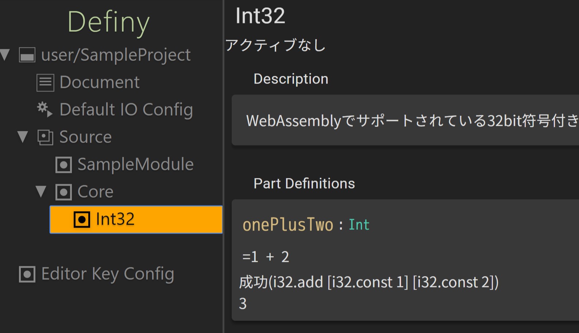Click the Source folder icon

(45, 138)
